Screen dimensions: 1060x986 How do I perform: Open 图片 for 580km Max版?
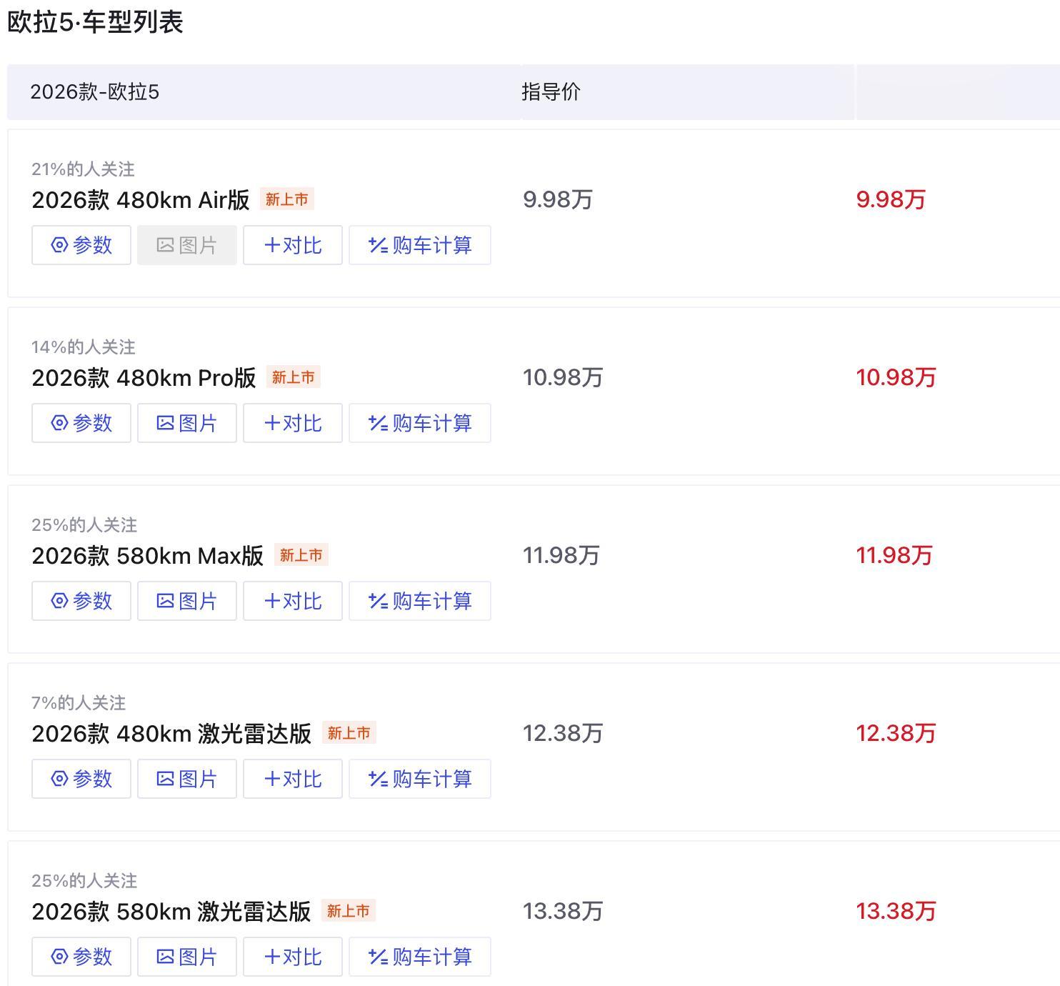point(187,601)
